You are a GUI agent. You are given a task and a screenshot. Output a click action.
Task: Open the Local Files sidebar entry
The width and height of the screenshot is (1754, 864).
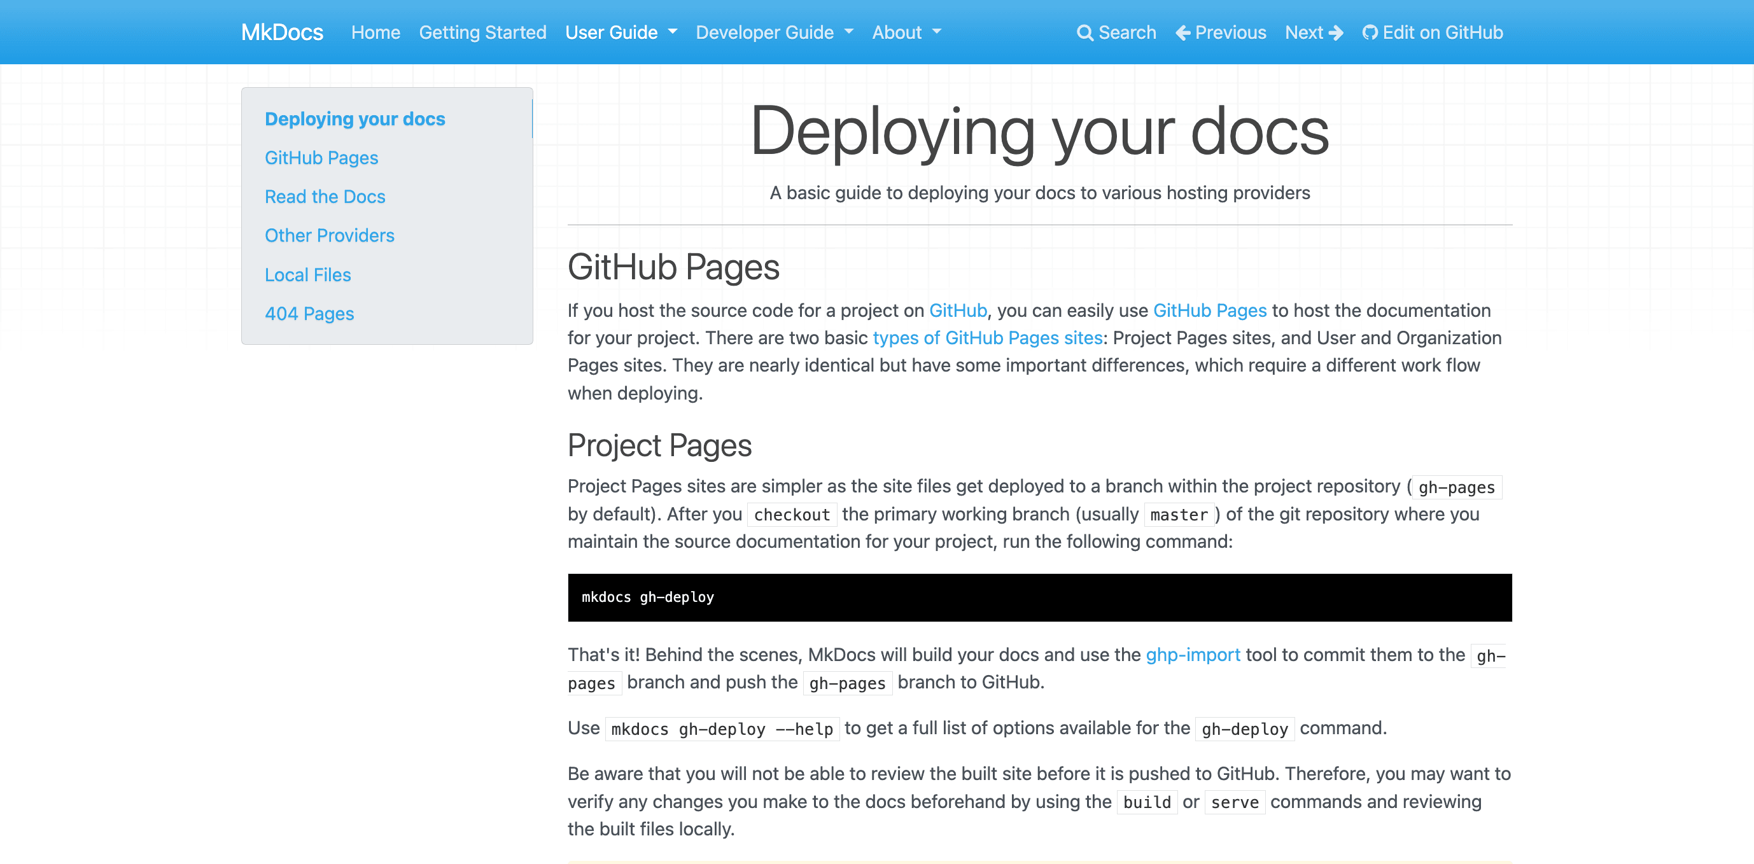pyautogui.click(x=307, y=275)
